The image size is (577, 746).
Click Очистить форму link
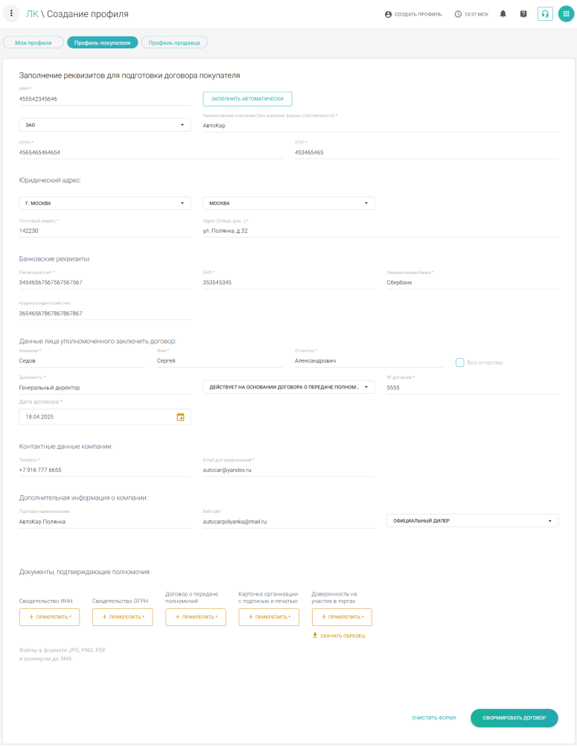(x=434, y=718)
